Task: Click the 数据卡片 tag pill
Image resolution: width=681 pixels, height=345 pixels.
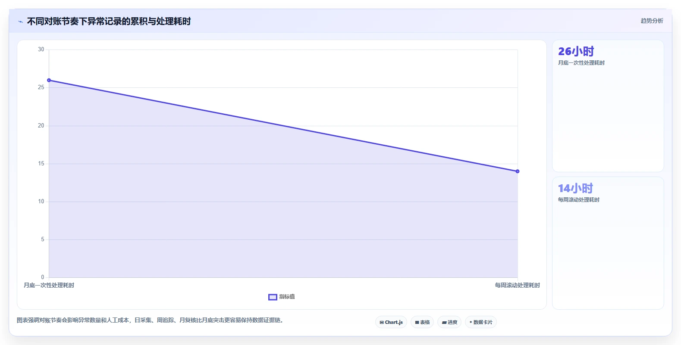Action: point(481,322)
